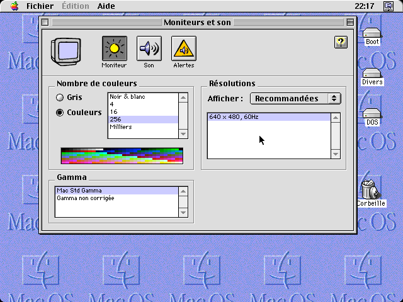Choose Milliers color depth
This screenshot has width=403, height=302.
point(143,127)
